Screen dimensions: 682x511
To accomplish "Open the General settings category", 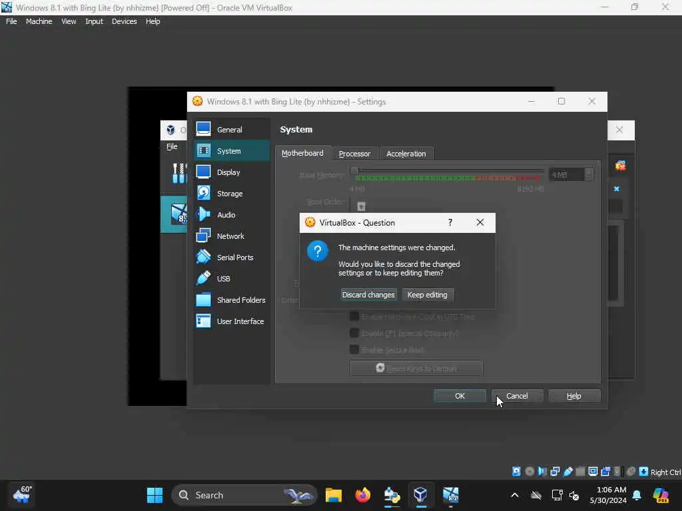I will click(231, 130).
